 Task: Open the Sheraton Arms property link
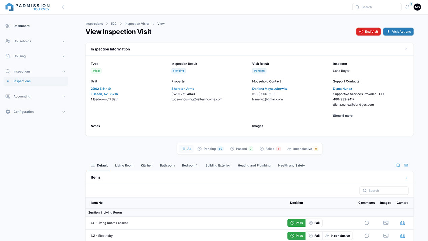coord(183,89)
